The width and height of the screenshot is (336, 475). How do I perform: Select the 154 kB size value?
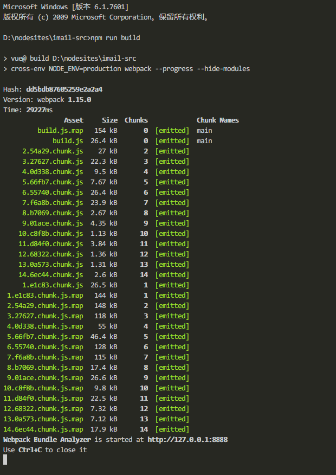coord(106,131)
